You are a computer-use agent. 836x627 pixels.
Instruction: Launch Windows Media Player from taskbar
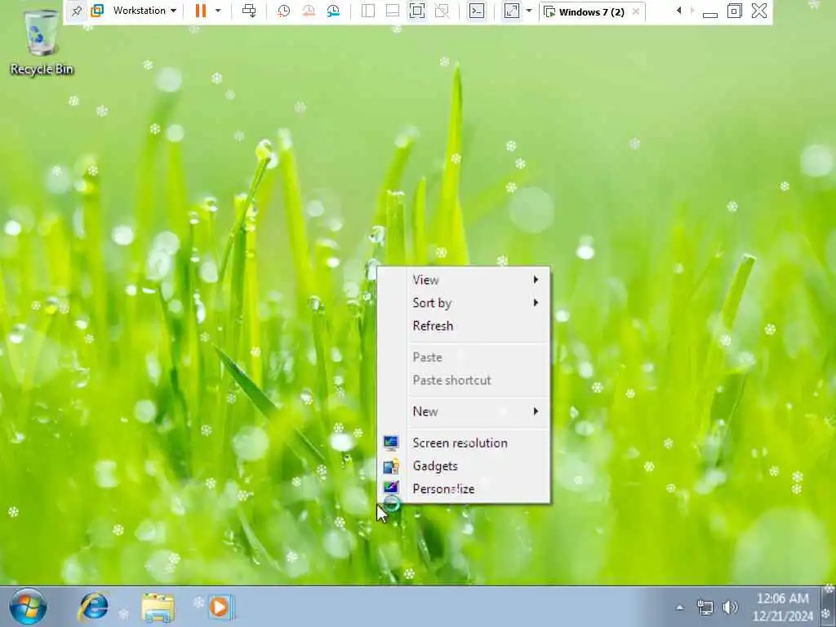(220, 607)
